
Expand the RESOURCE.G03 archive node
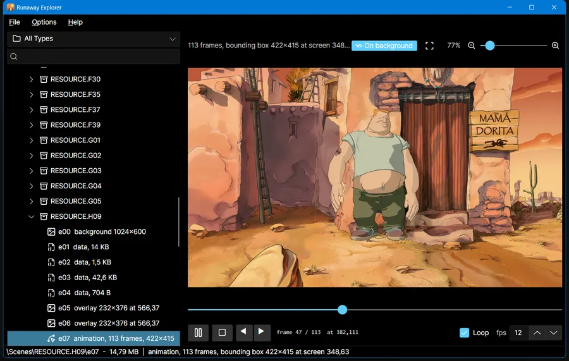click(31, 171)
